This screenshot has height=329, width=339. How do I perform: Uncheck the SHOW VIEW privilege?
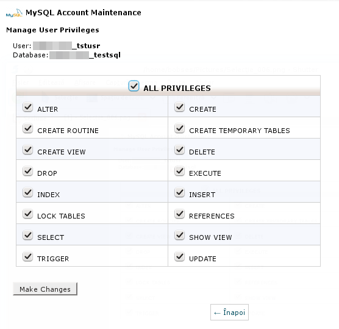click(180, 235)
